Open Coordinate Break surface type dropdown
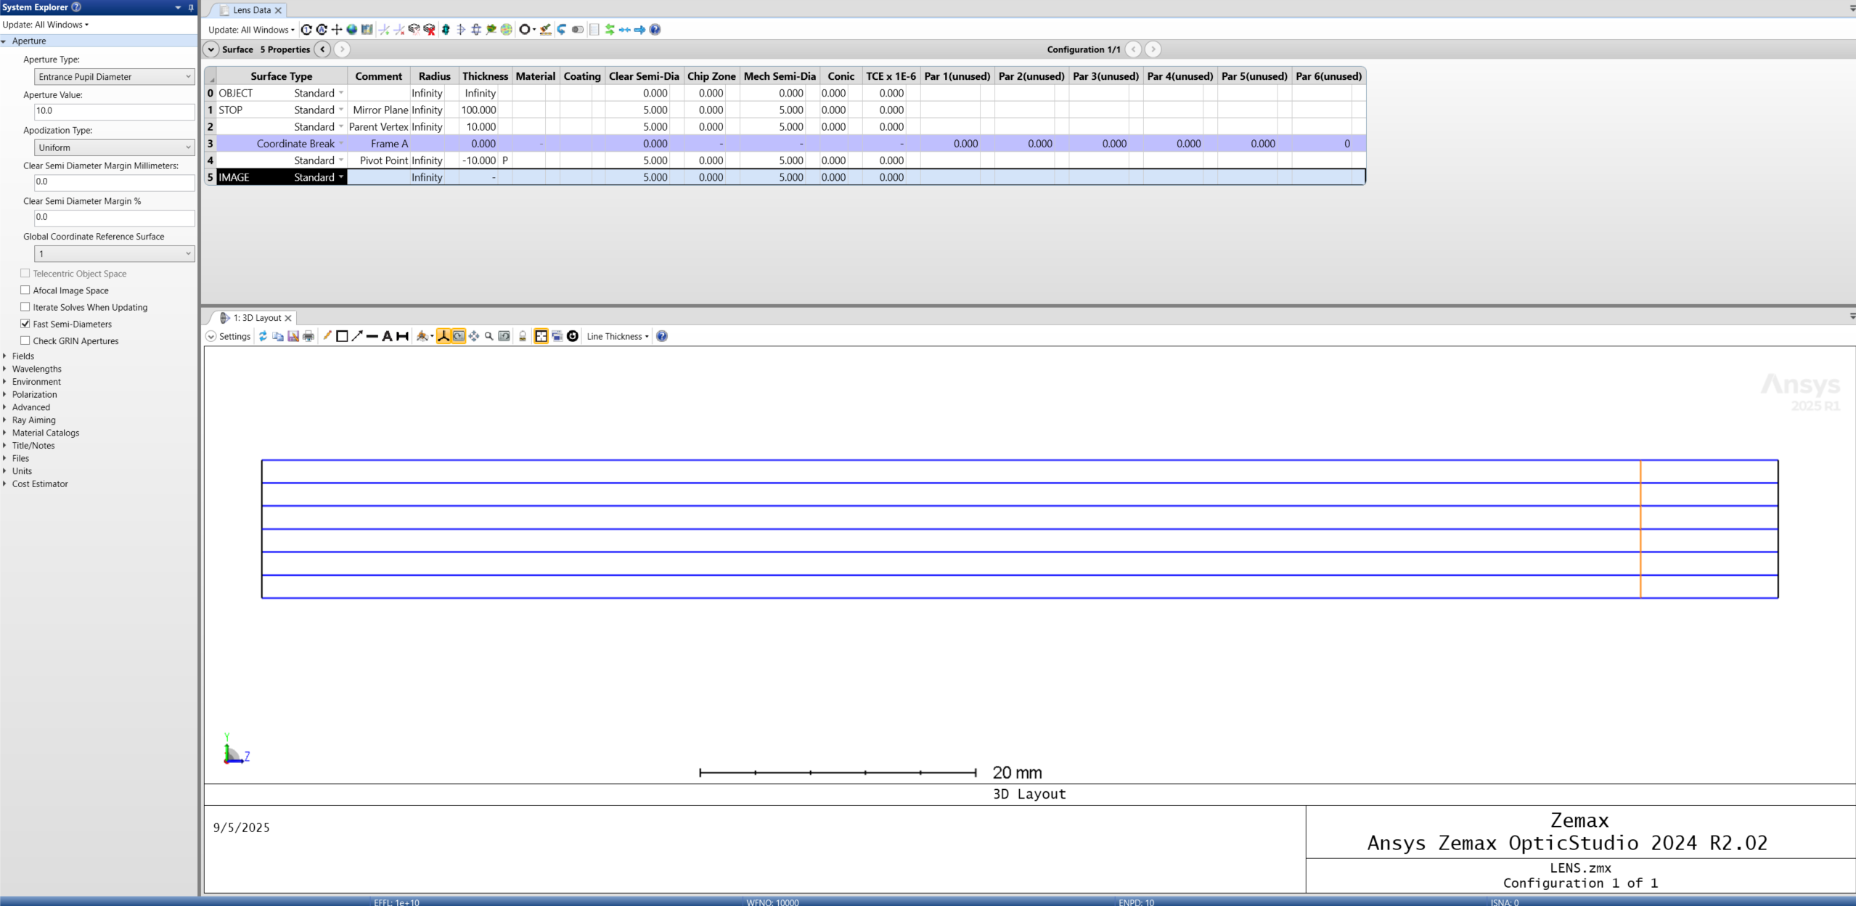The image size is (1856, 906). click(x=340, y=143)
